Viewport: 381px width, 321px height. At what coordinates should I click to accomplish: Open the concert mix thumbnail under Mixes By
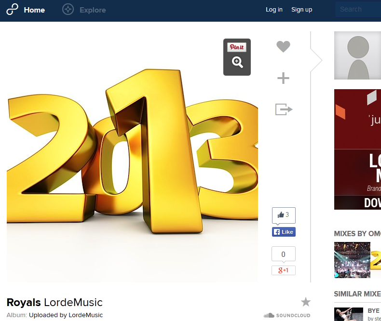[x=352, y=260]
